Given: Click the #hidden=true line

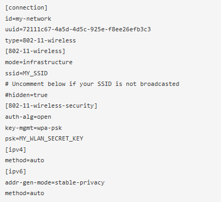Looking at the screenshot, I should tap(27, 95).
